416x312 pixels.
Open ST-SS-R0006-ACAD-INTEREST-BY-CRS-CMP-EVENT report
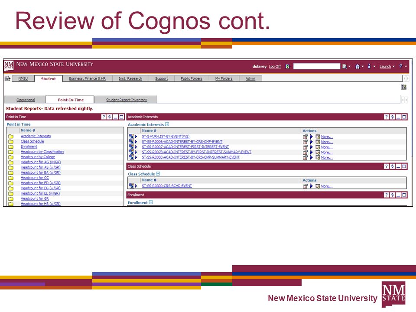point(182,142)
